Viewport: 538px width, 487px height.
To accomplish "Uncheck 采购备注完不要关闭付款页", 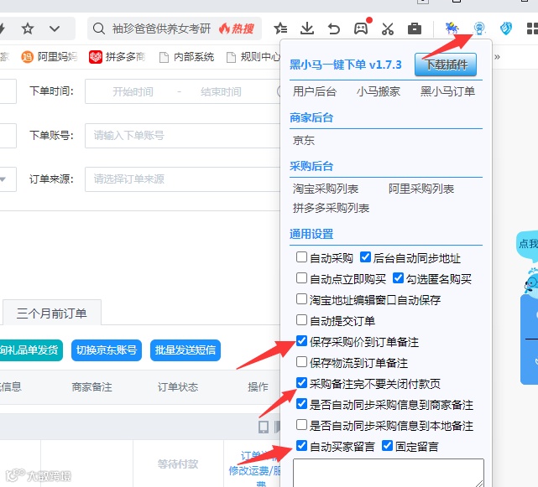I will coord(301,382).
